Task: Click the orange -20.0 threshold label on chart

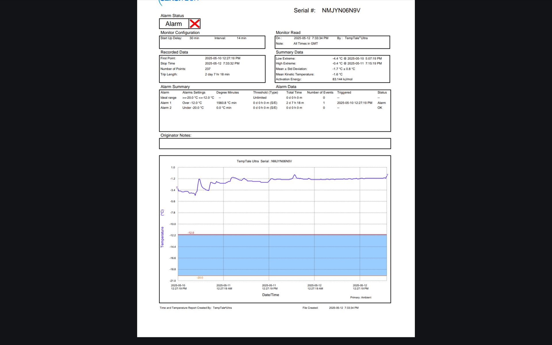Action: (200, 278)
